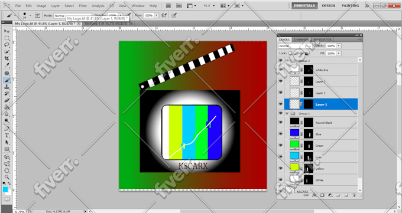Click the cyan foreground color swatch
The width and height of the screenshot is (402, 213).
pyautogui.click(x=5, y=189)
